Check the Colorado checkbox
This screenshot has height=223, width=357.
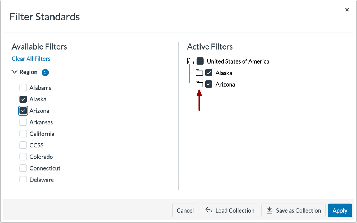pyautogui.click(x=23, y=157)
